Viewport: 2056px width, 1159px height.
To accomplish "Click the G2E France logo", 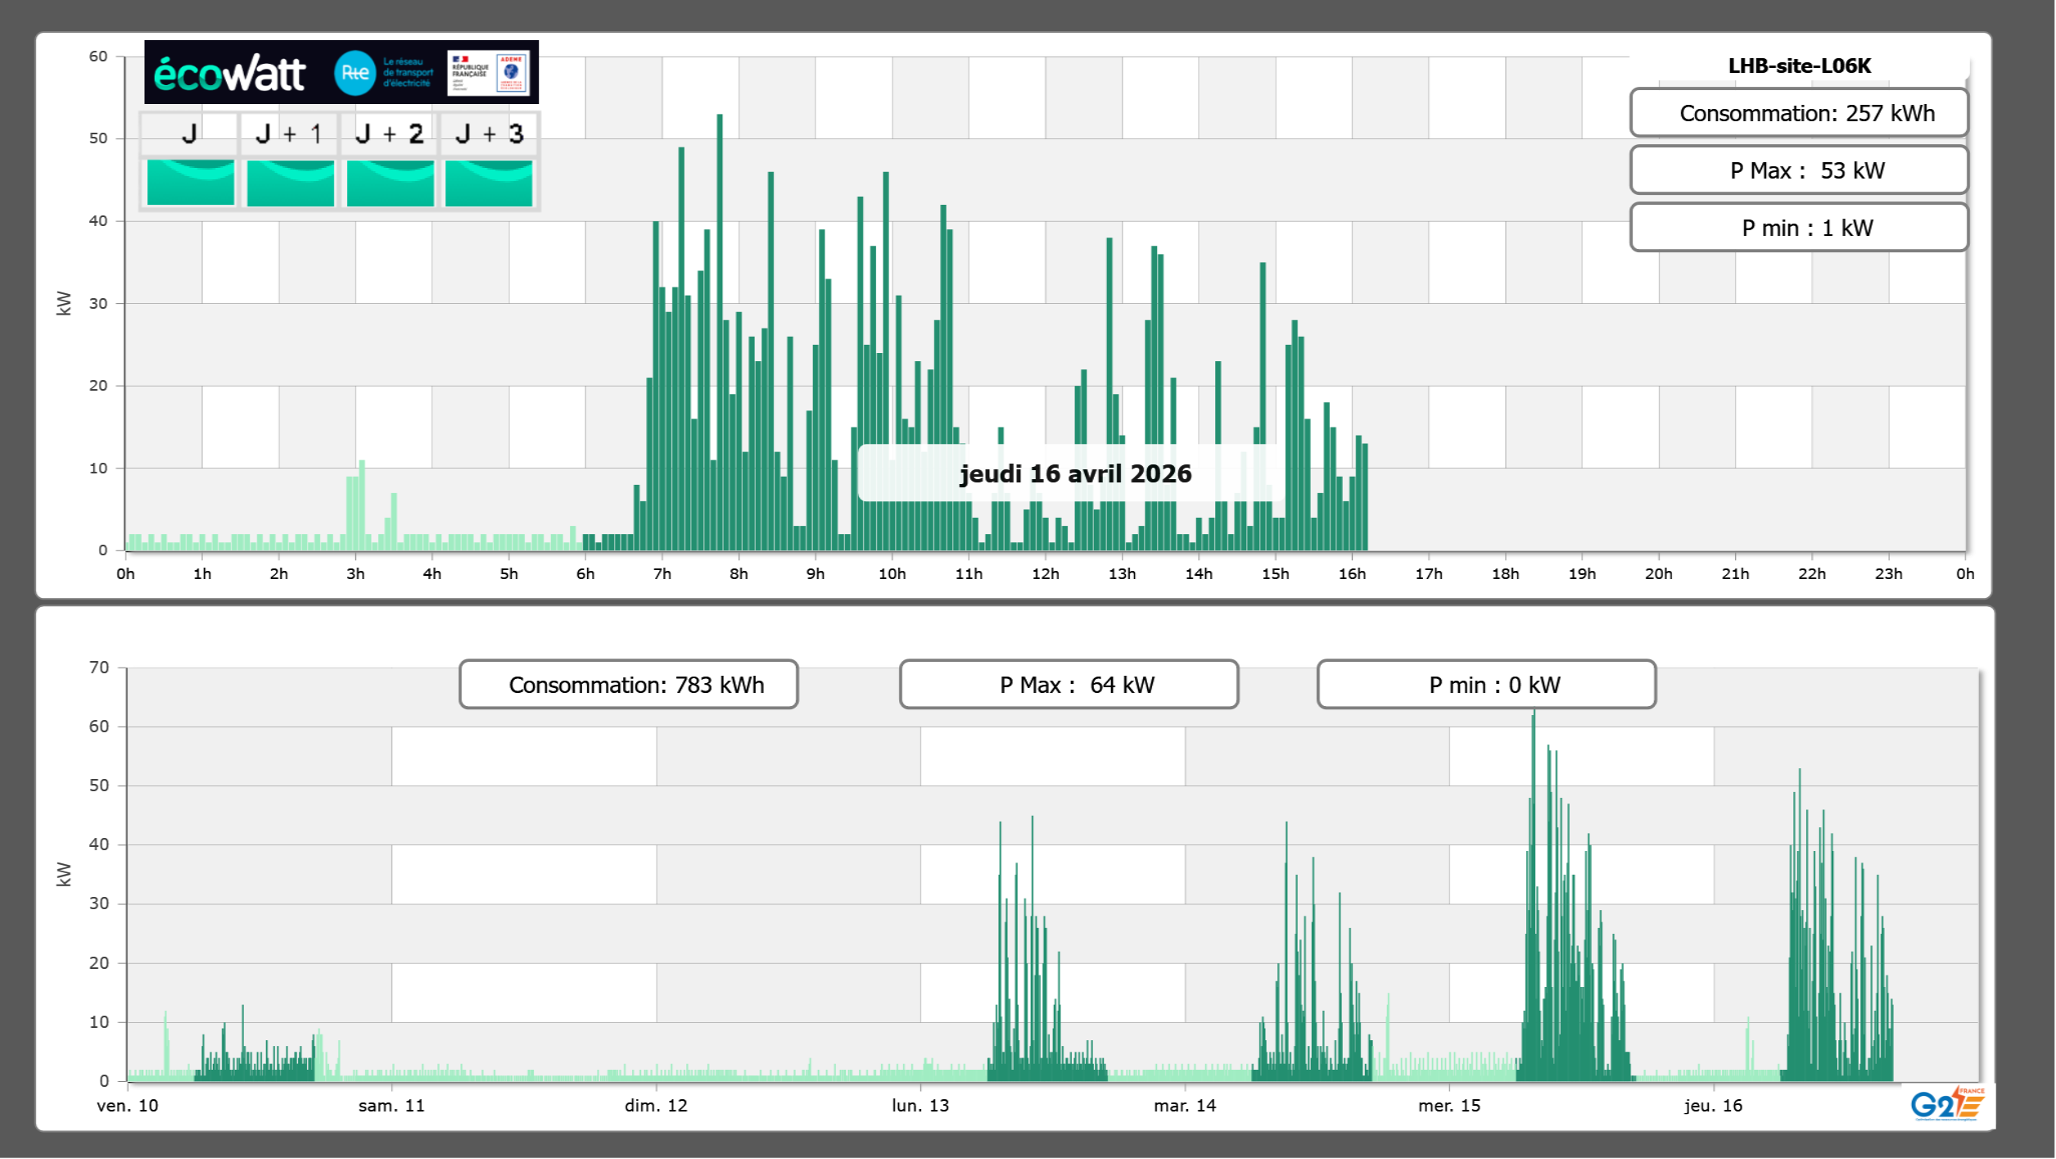I will [1947, 1103].
